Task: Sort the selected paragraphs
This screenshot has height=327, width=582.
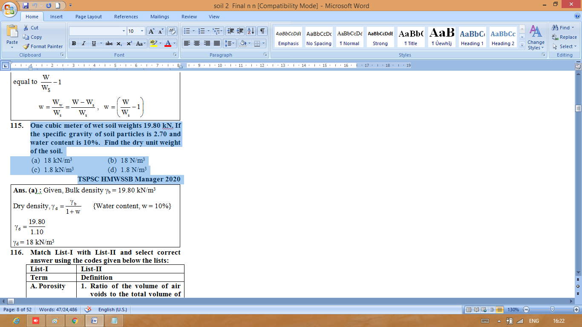Action: 251,31
